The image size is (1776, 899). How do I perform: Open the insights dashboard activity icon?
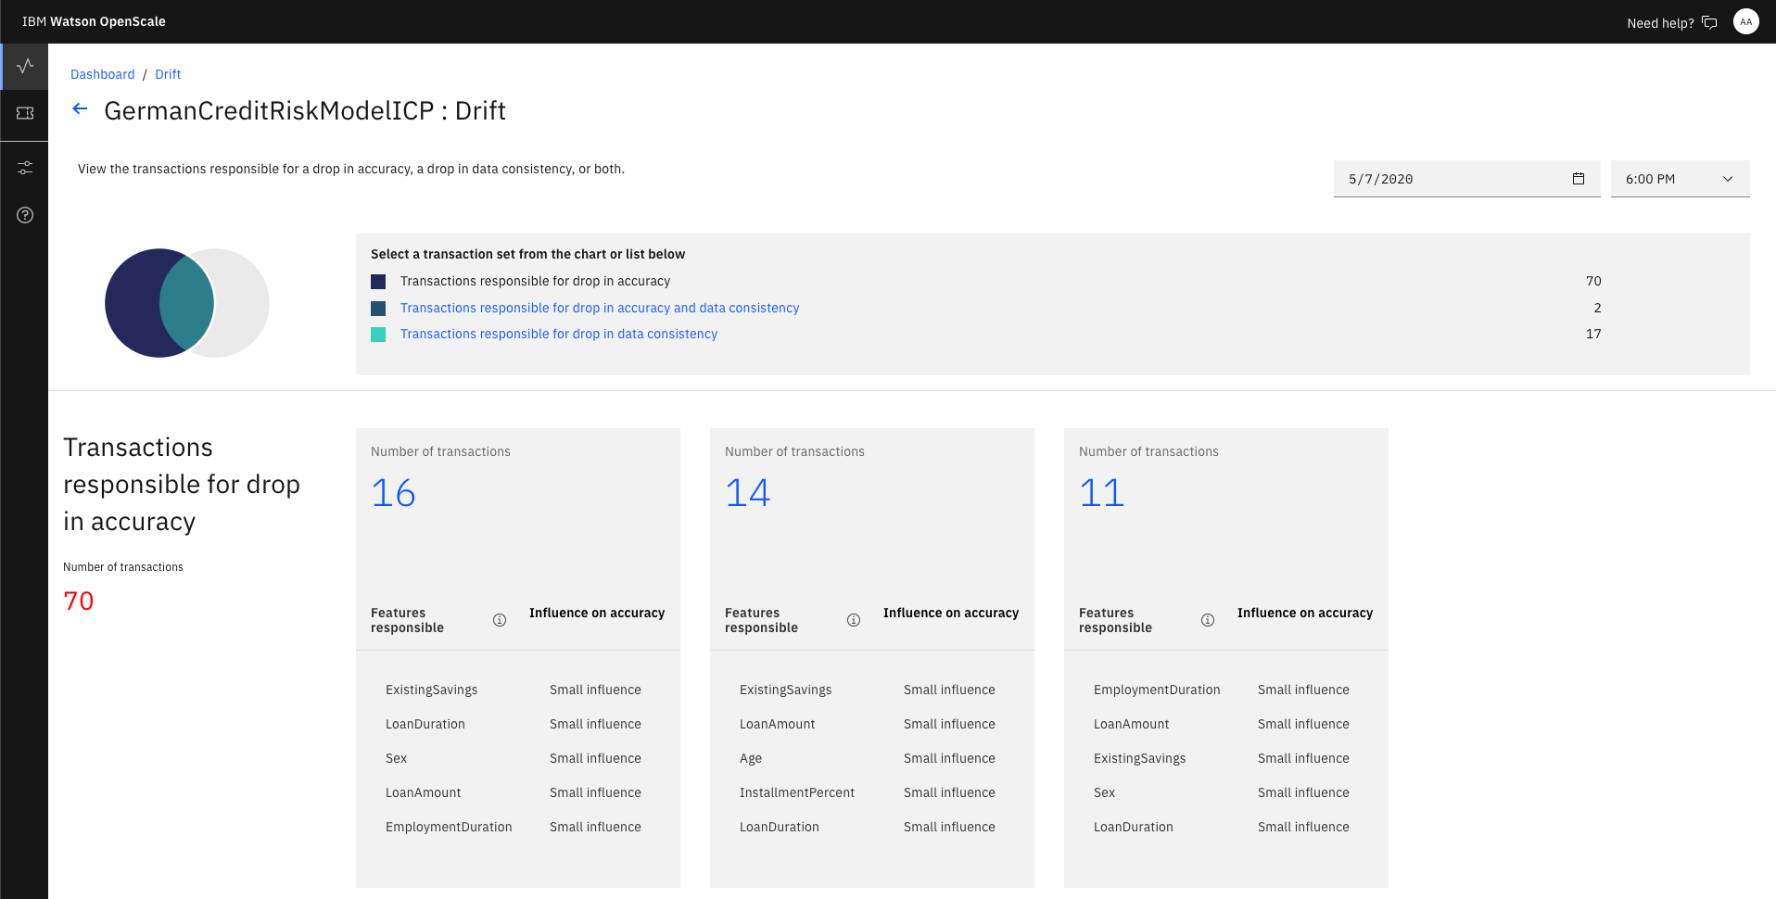coord(25,66)
